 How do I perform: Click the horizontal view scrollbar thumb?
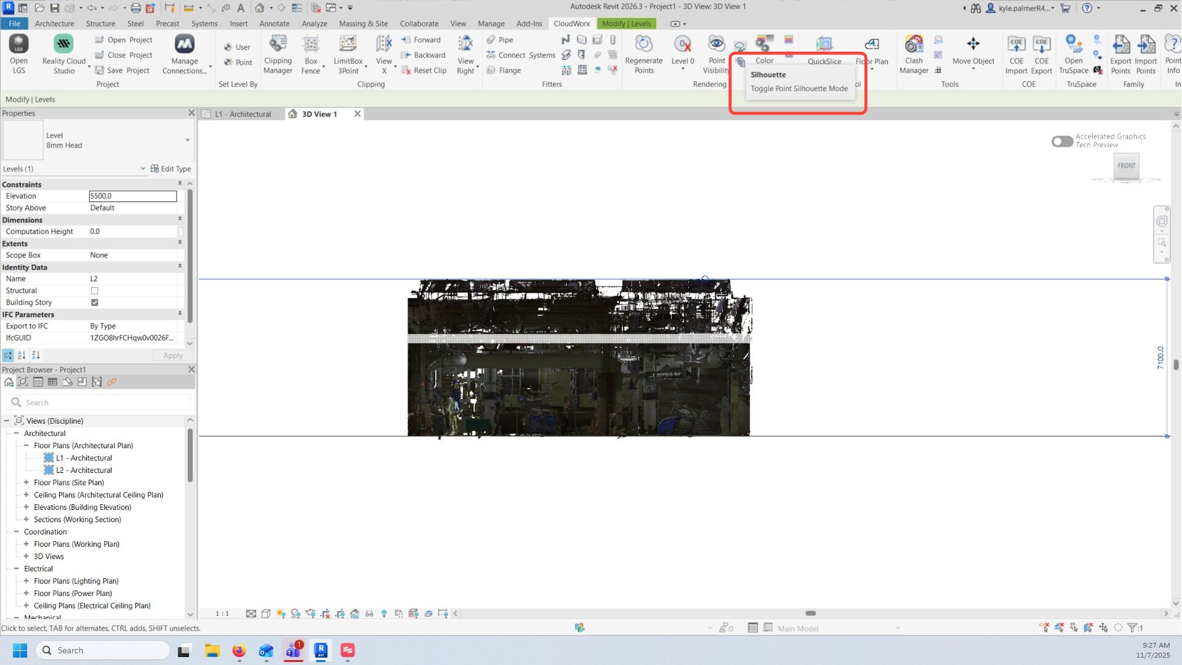click(810, 613)
